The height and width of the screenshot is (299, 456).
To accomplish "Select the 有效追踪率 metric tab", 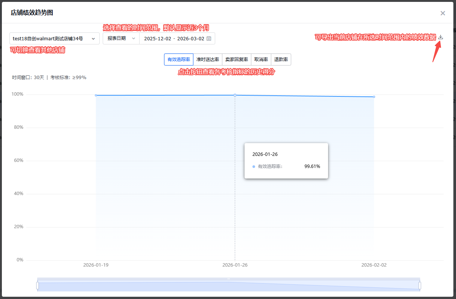I will click(x=178, y=59).
